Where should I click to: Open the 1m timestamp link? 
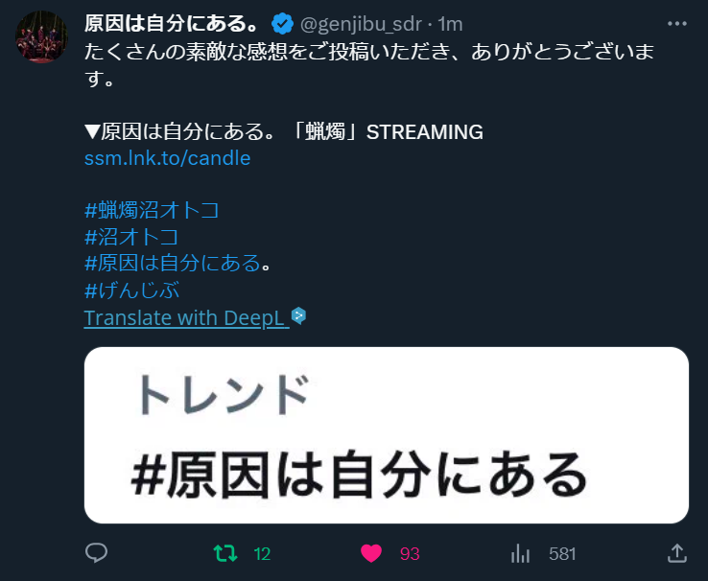tap(450, 24)
